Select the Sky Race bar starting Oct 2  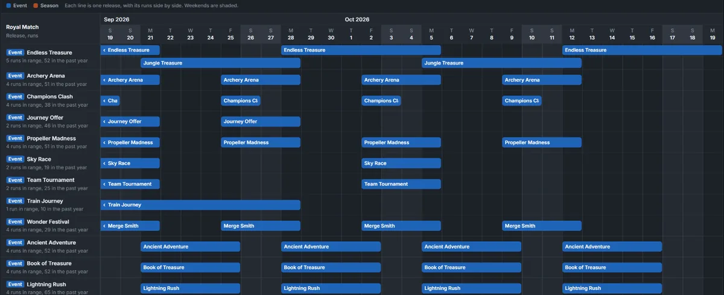coord(401,163)
